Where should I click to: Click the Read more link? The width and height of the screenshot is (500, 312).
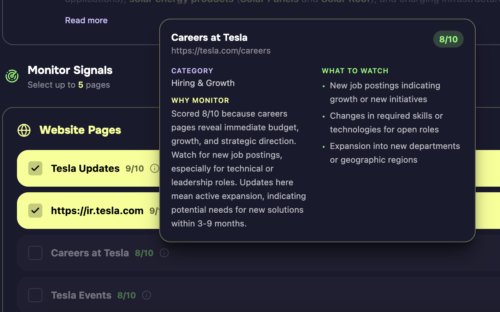point(86,20)
